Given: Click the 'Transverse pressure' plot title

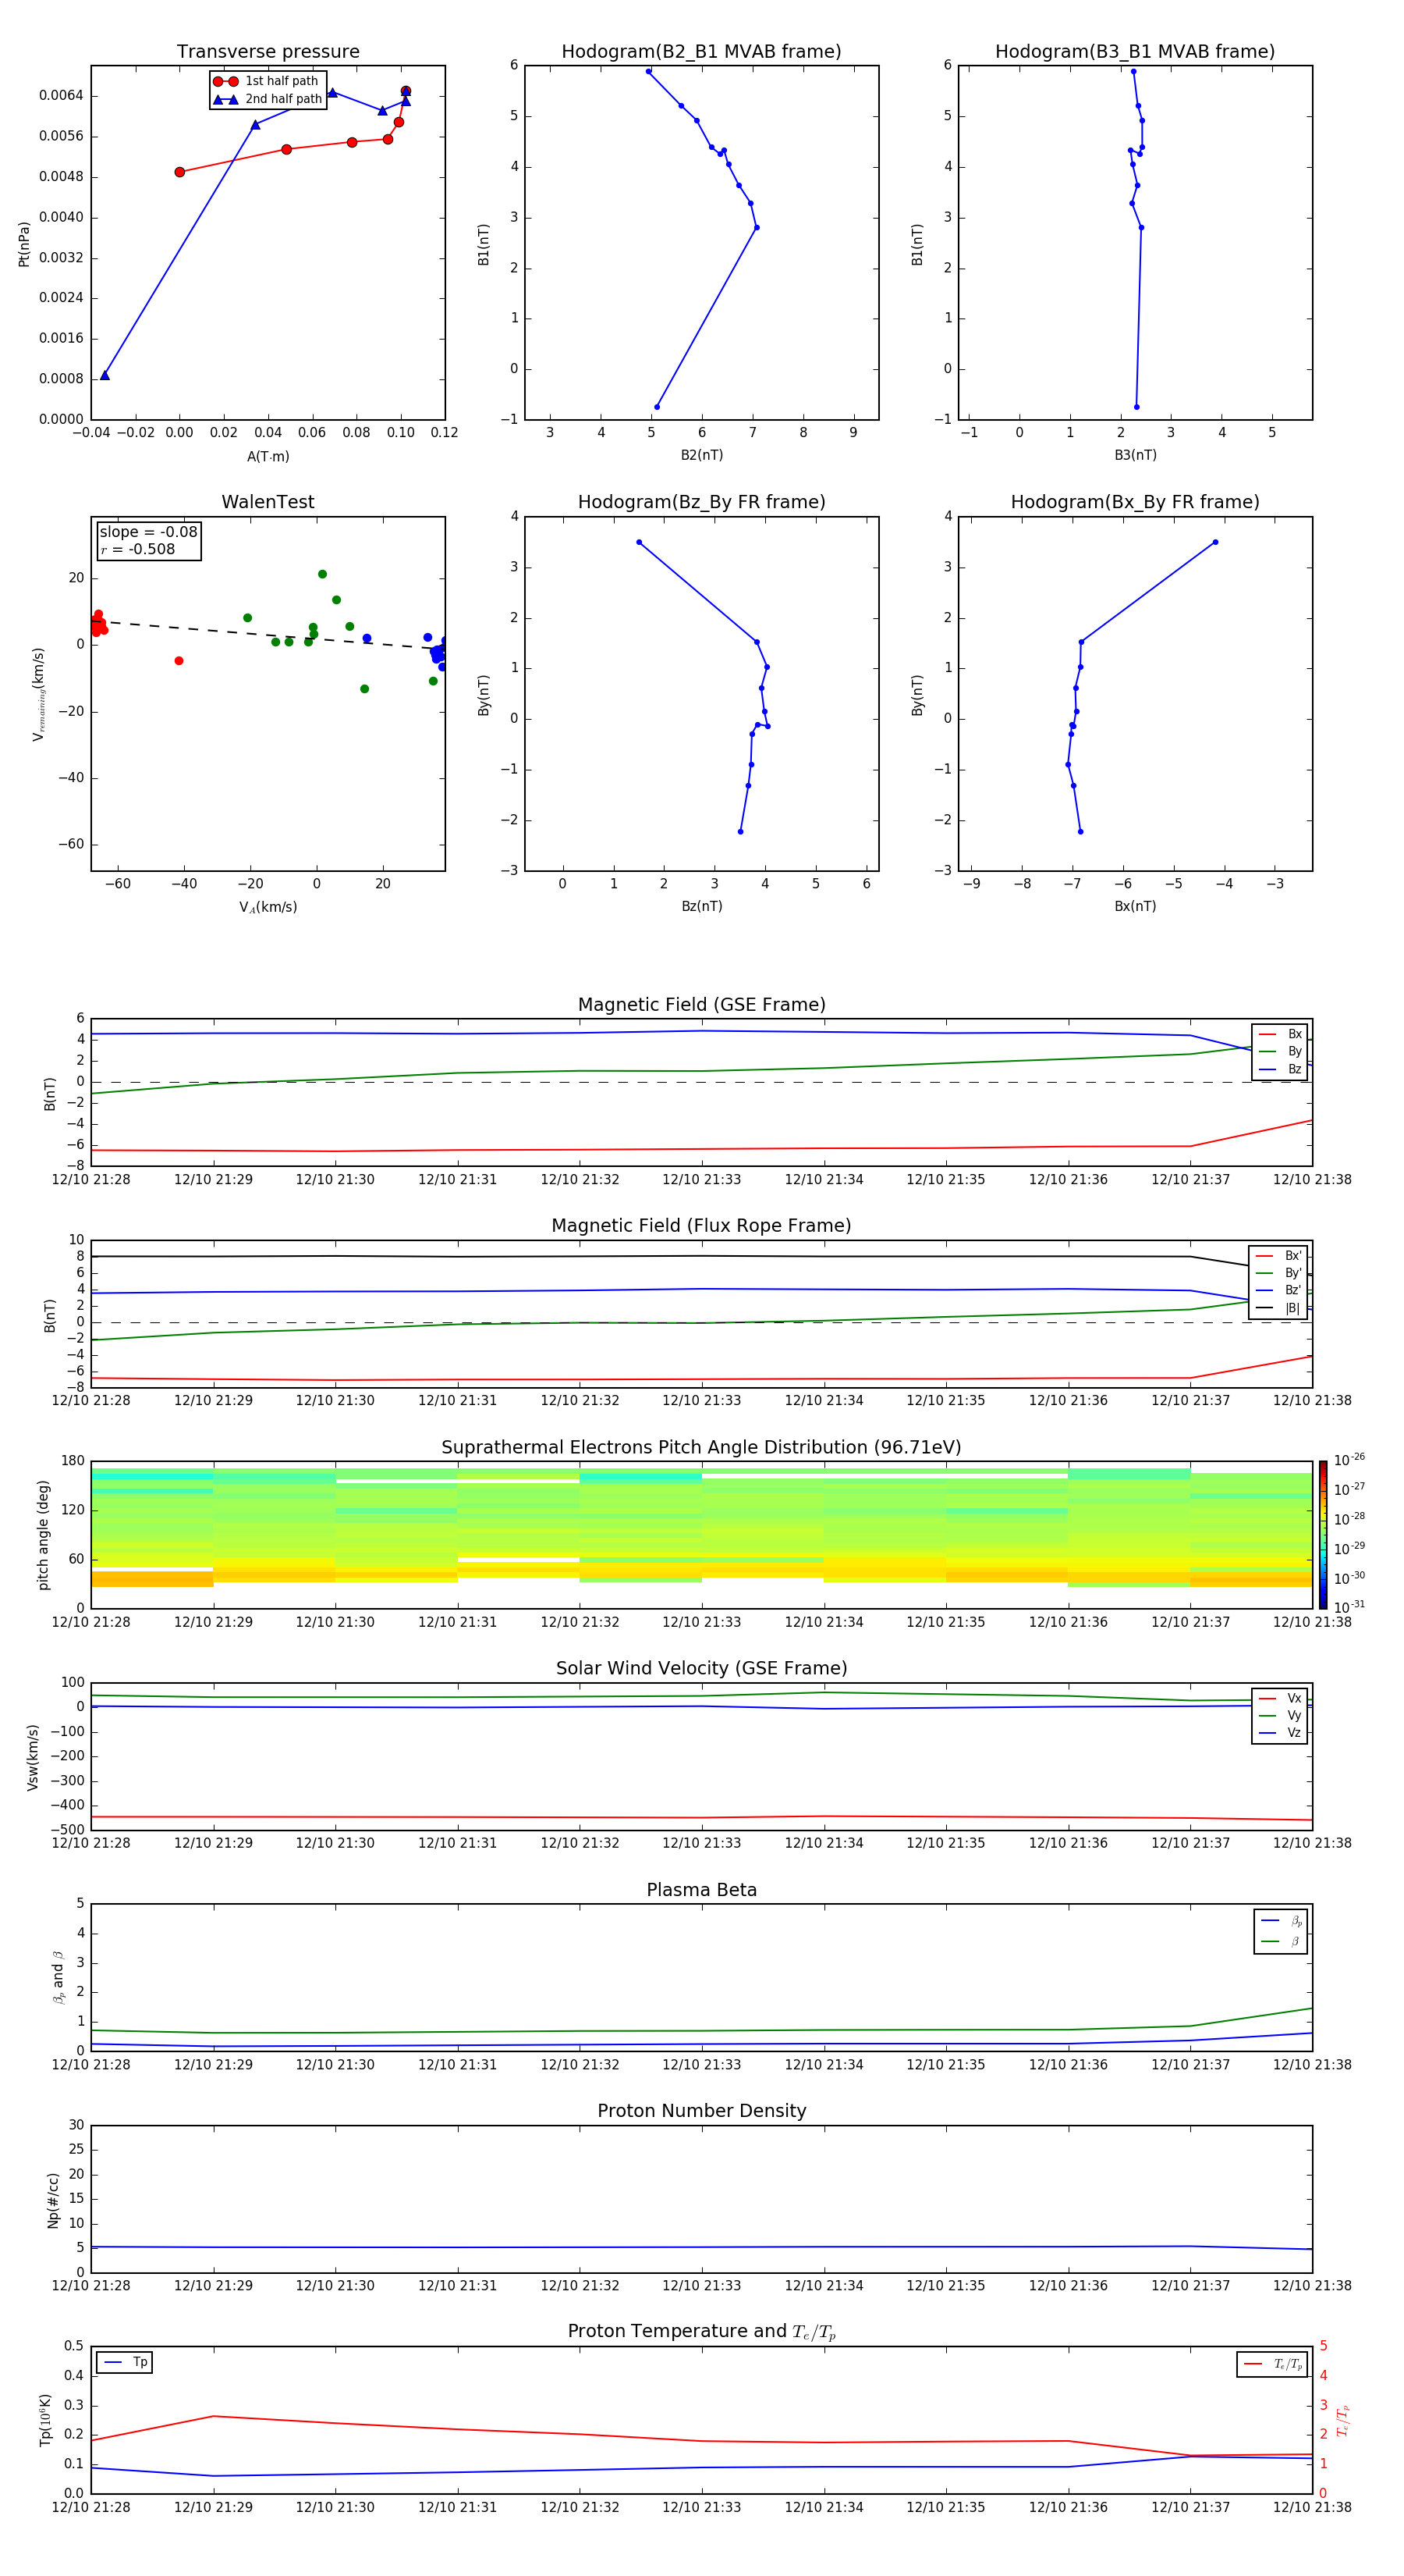Looking at the screenshot, I should click(268, 52).
